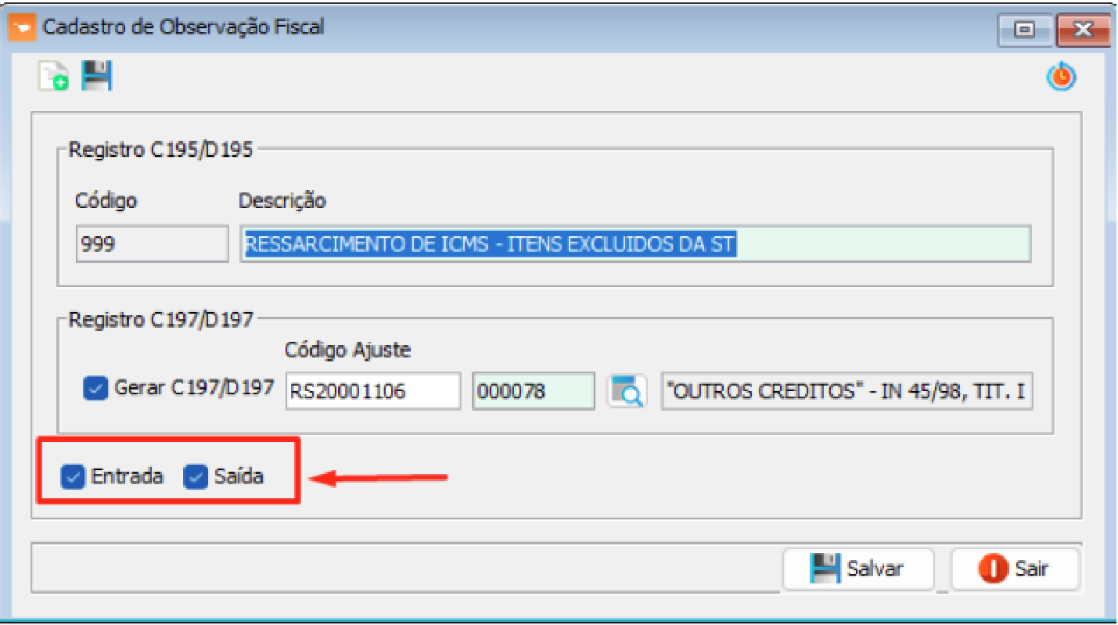The height and width of the screenshot is (625, 1118).
Task: Close the Cadastro de Observação Fiscal window
Action: pyautogui.click(x=1083, y=30)
